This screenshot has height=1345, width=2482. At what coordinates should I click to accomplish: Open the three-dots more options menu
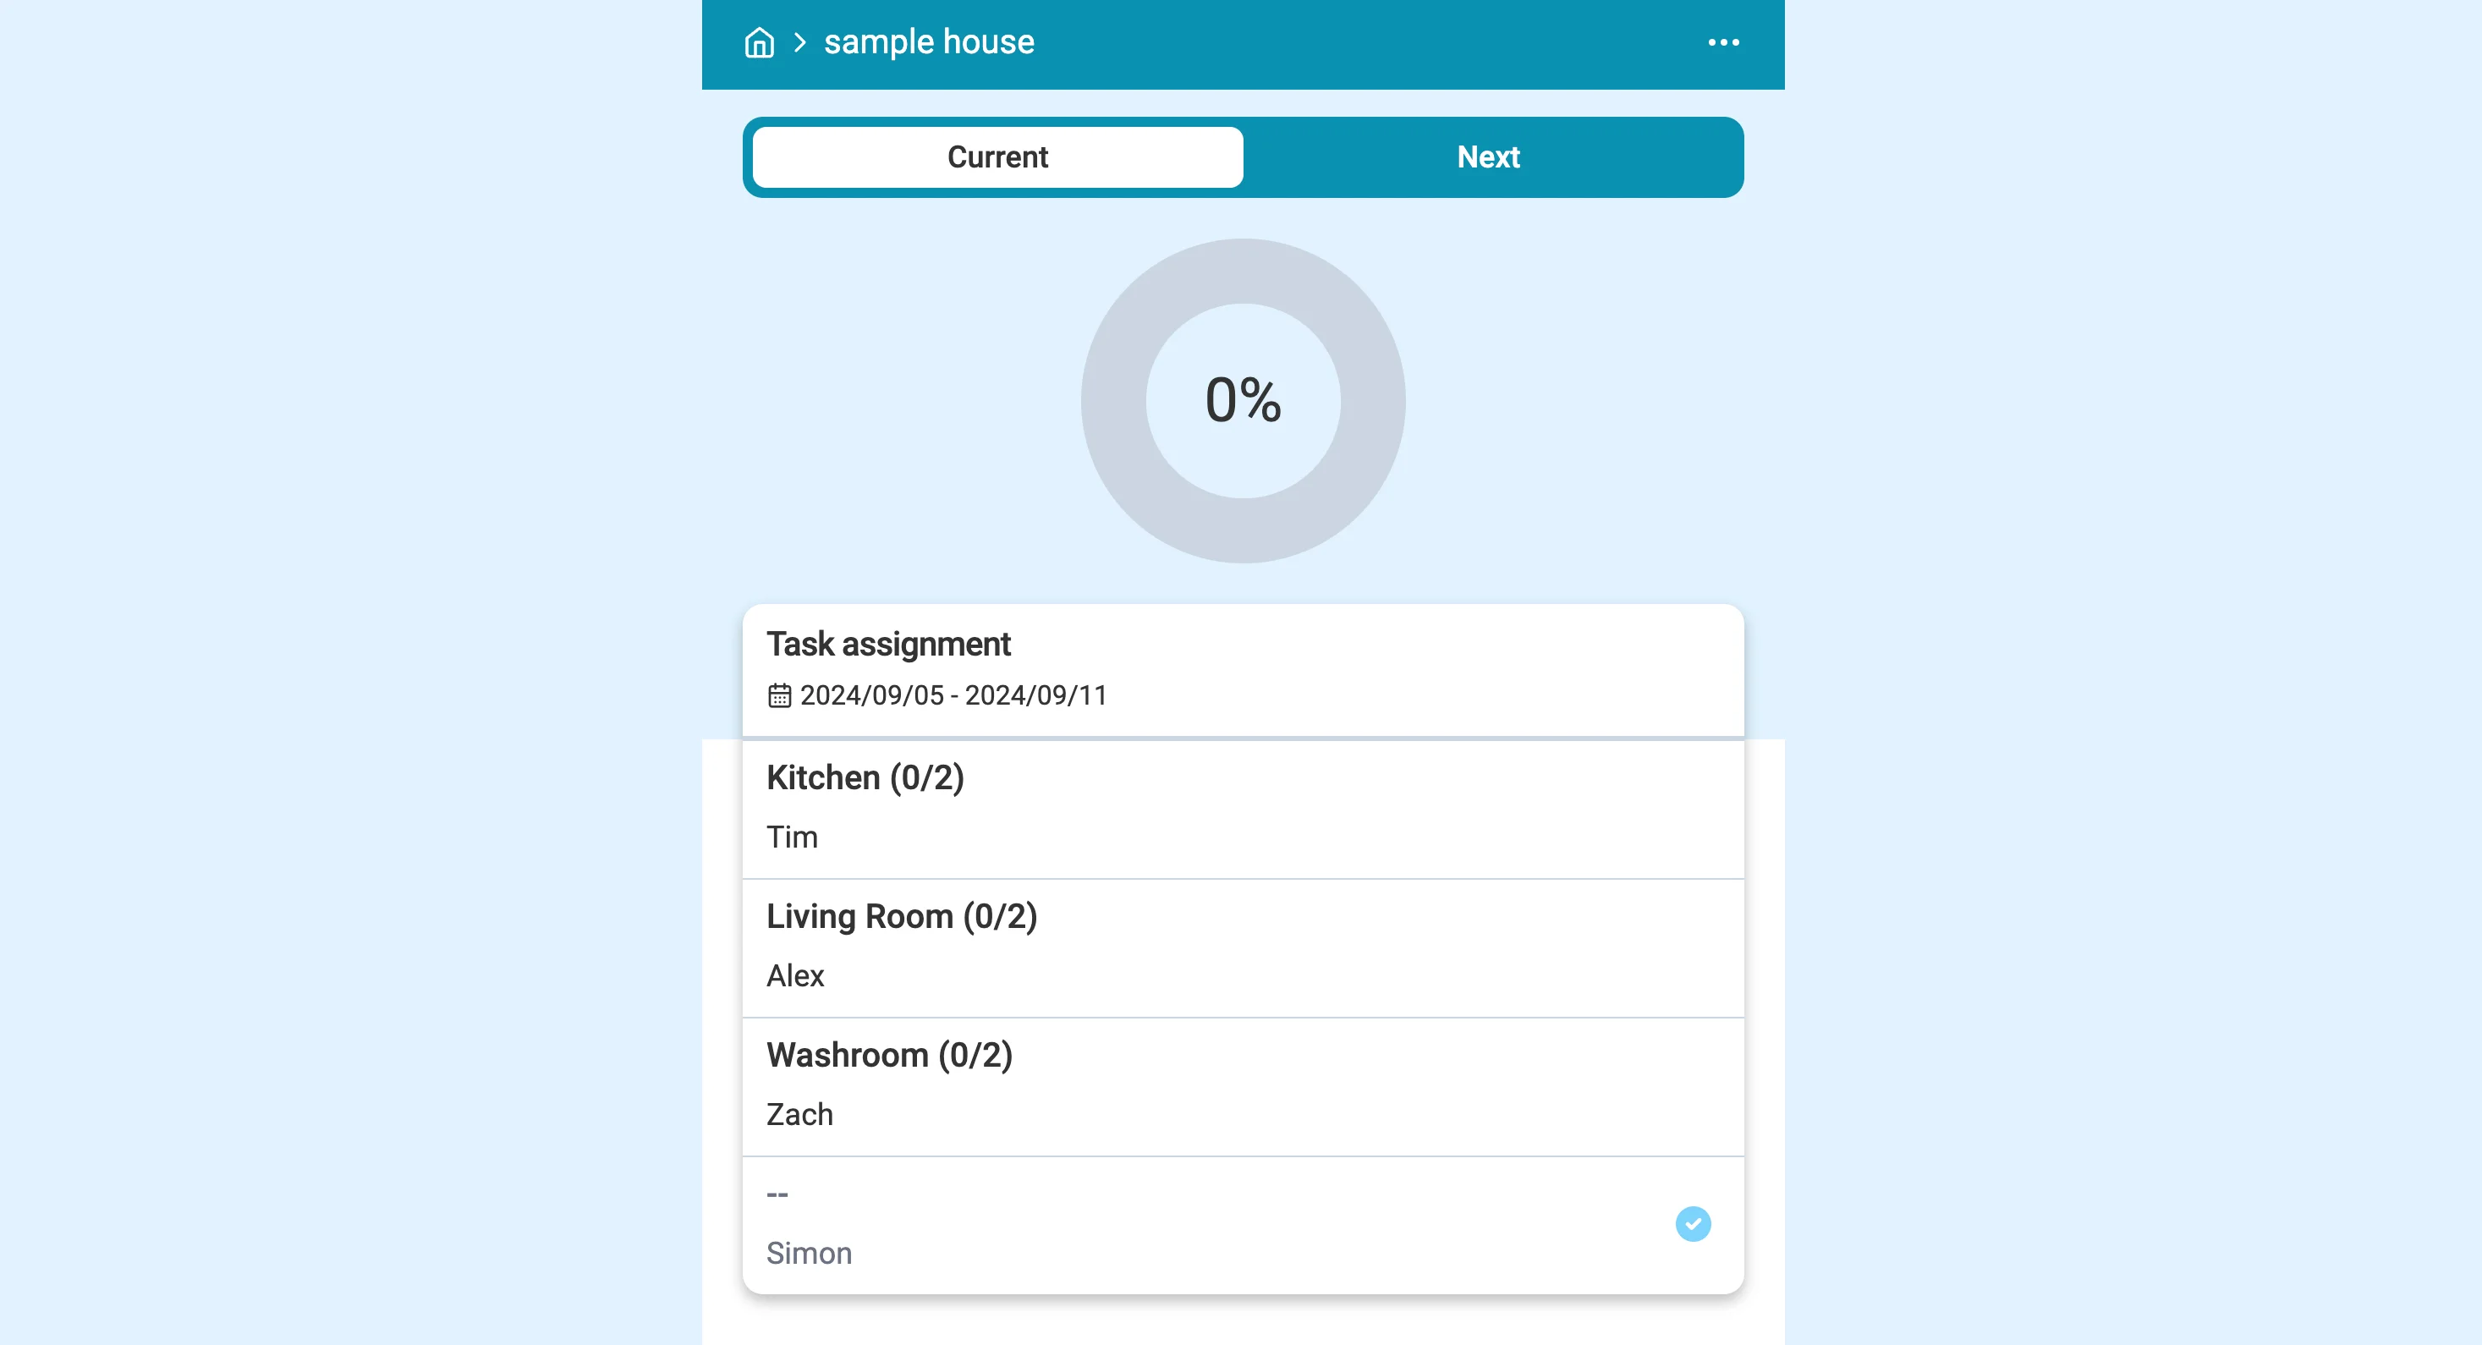1722,42
